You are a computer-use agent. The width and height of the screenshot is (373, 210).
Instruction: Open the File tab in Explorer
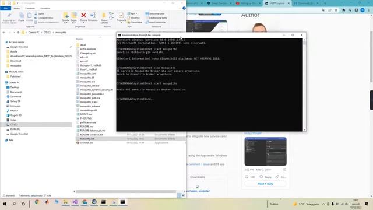5,8
